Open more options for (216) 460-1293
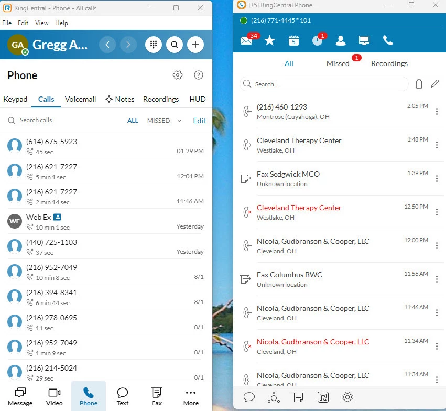 437,112
